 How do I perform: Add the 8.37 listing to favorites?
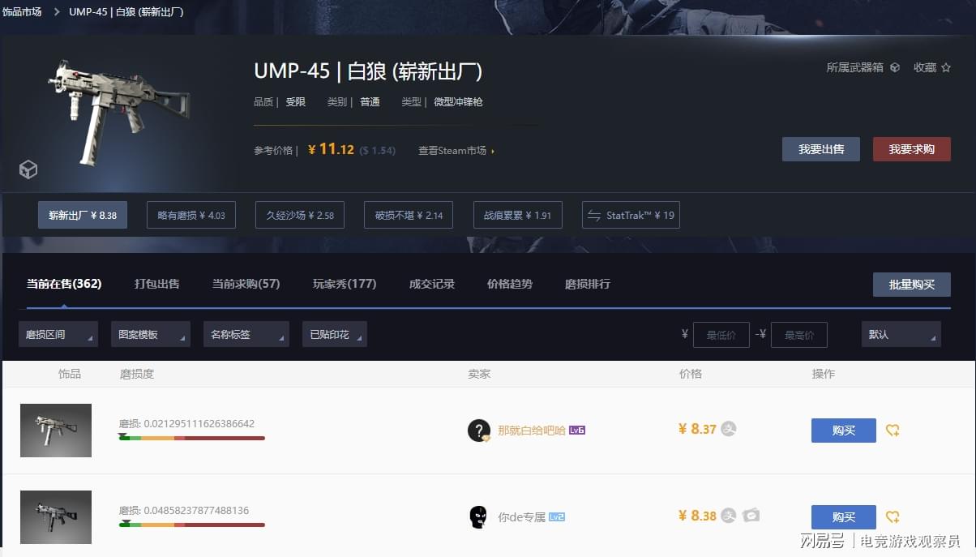click(x=893, y=431)
